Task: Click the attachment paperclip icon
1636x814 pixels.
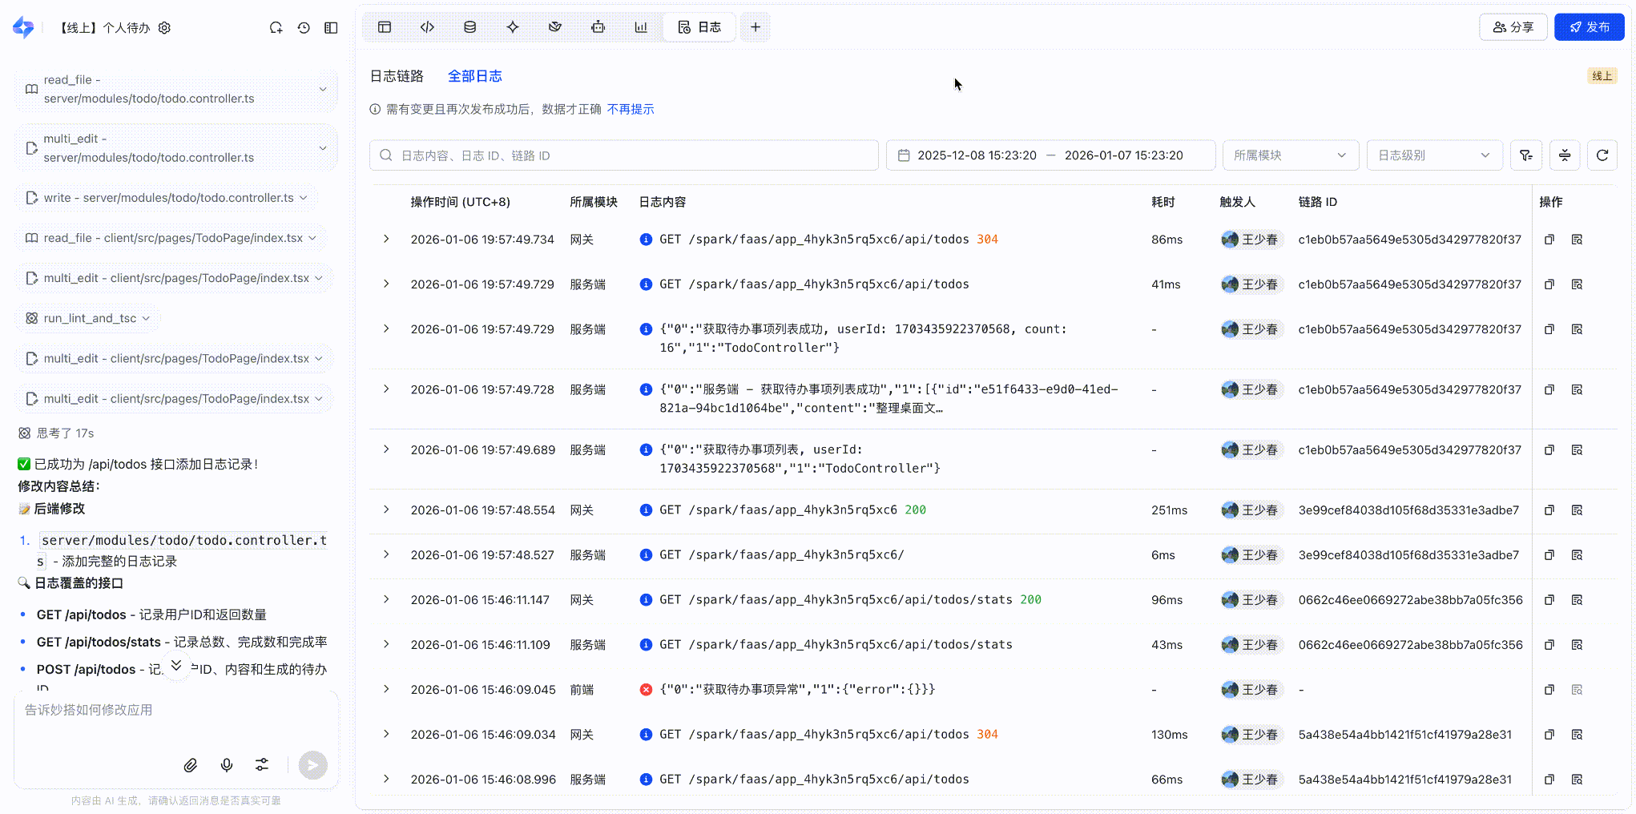Action: (x=191, y=765)
